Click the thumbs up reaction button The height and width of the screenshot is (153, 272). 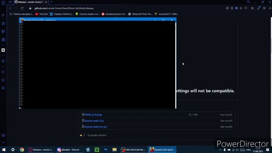[x=82, y=135]
